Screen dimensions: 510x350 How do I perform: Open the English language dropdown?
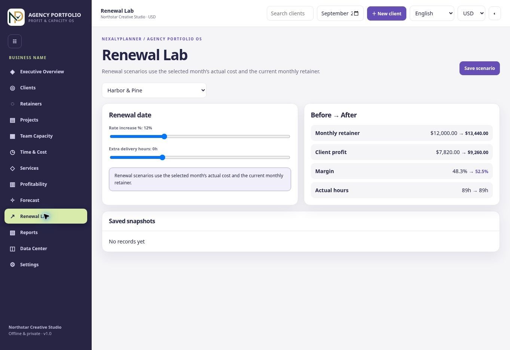pos(432,13)
